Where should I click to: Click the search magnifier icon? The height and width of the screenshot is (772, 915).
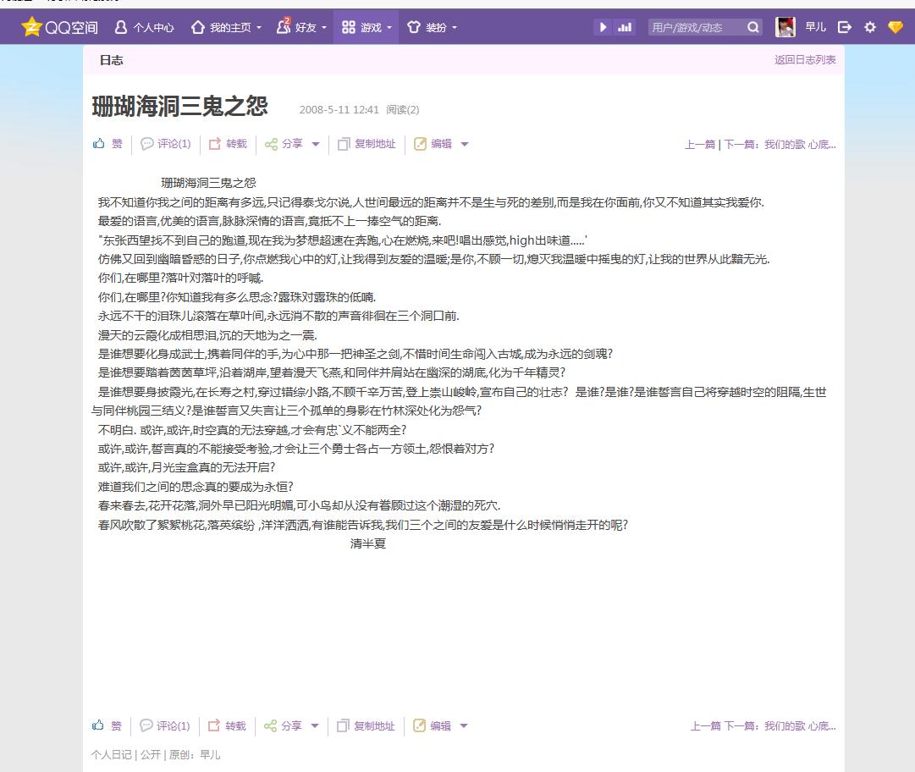(x=752, y=27)
